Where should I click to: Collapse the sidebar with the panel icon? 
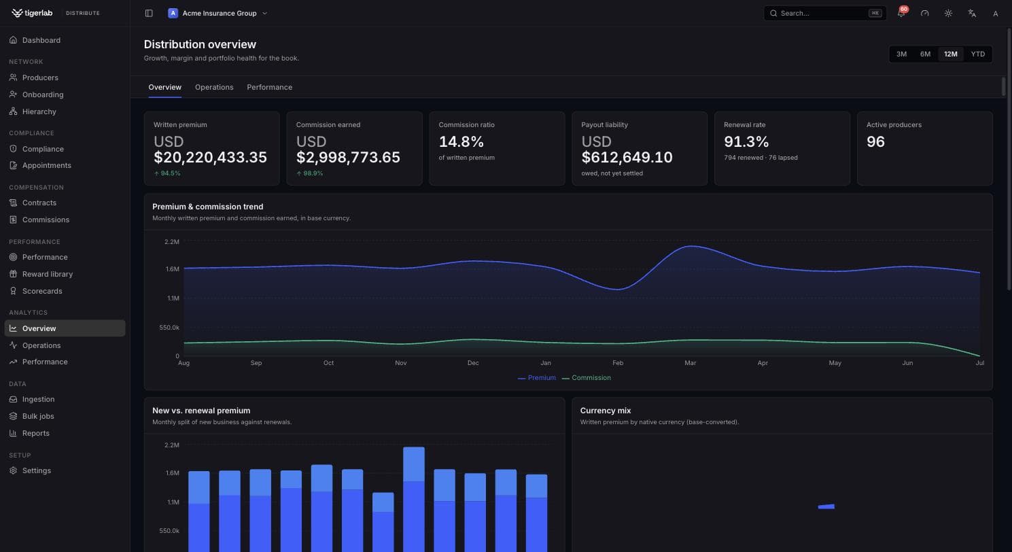pyautogui.click(x=149, y=13)
